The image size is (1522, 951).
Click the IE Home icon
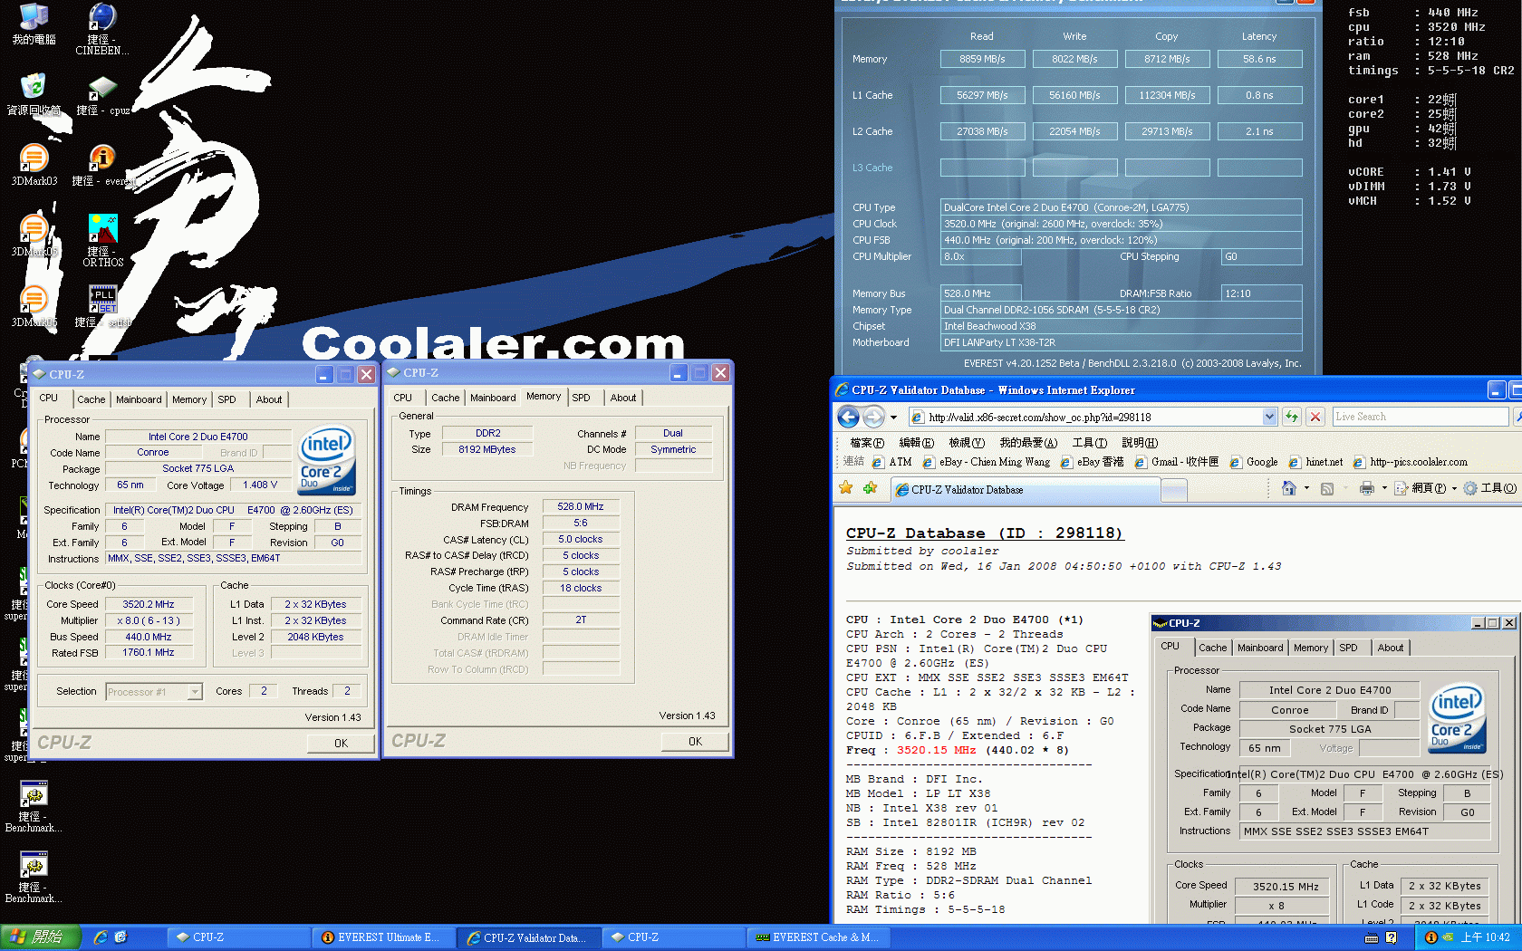[1289, 488]
